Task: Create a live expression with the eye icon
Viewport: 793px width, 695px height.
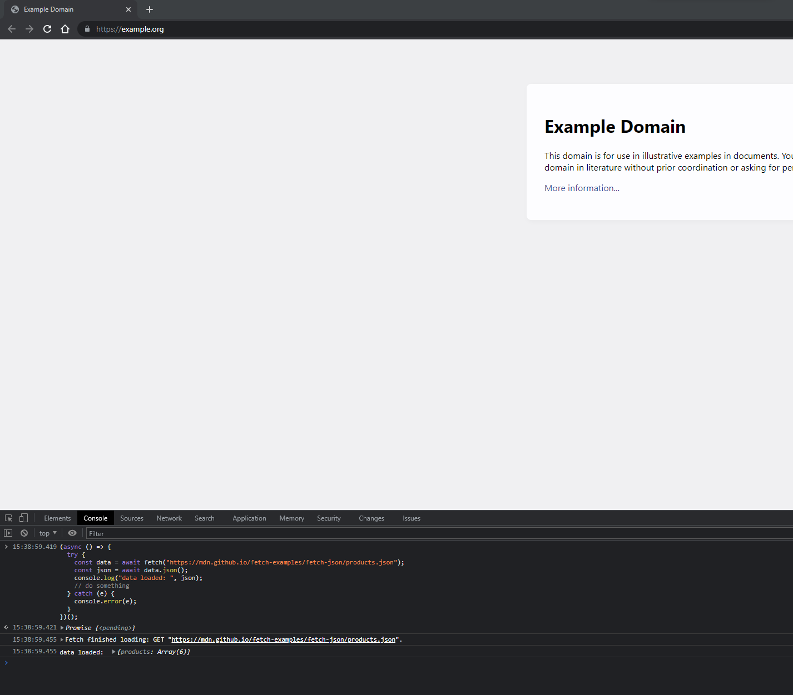Action: point(72,533)
